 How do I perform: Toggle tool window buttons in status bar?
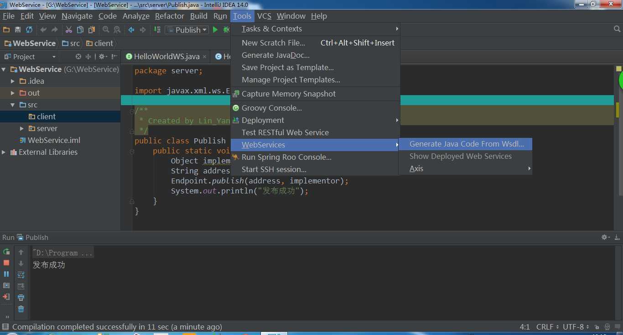[5, 327]
